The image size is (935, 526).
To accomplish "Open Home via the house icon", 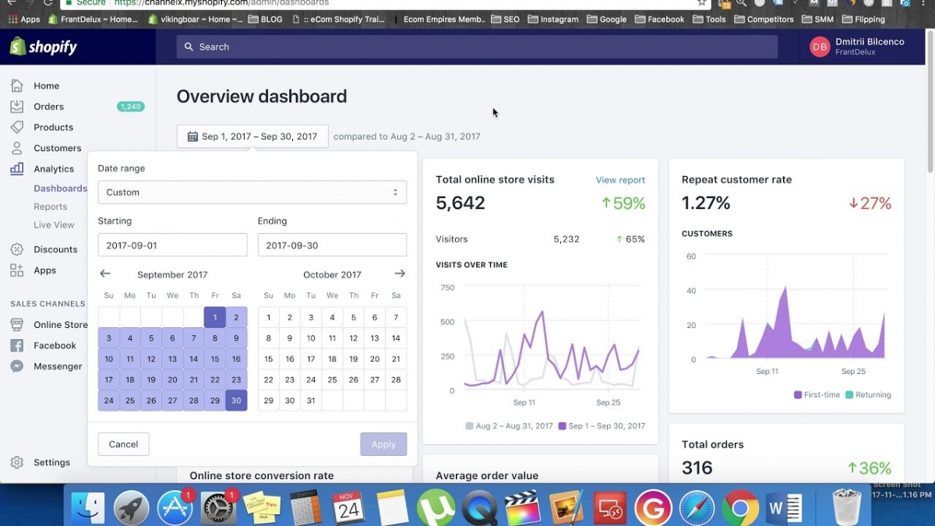I will click(x=16, y=86).
